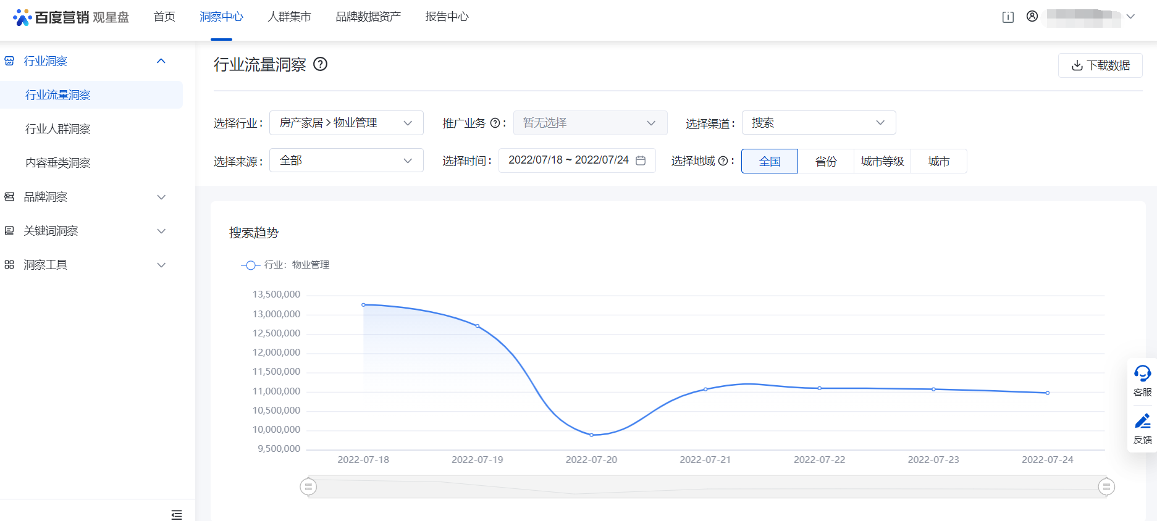
Task: Click the 搜索趋势 heading
Action: [254, 233]
